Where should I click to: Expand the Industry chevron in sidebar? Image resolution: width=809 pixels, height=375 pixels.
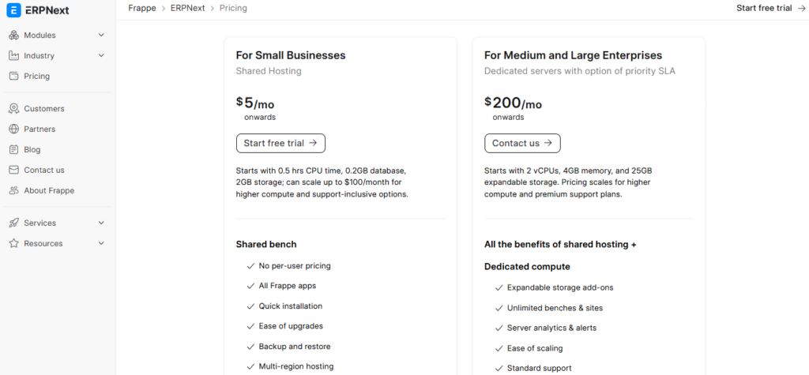pyautogui.click(x=101, y=56)
